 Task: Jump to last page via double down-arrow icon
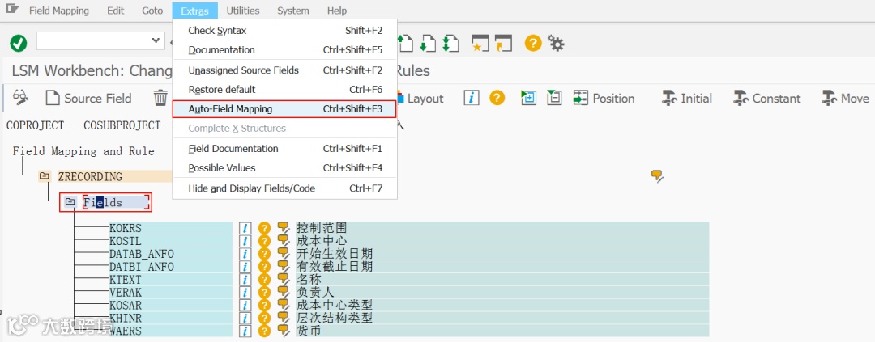tap(450, 42)
